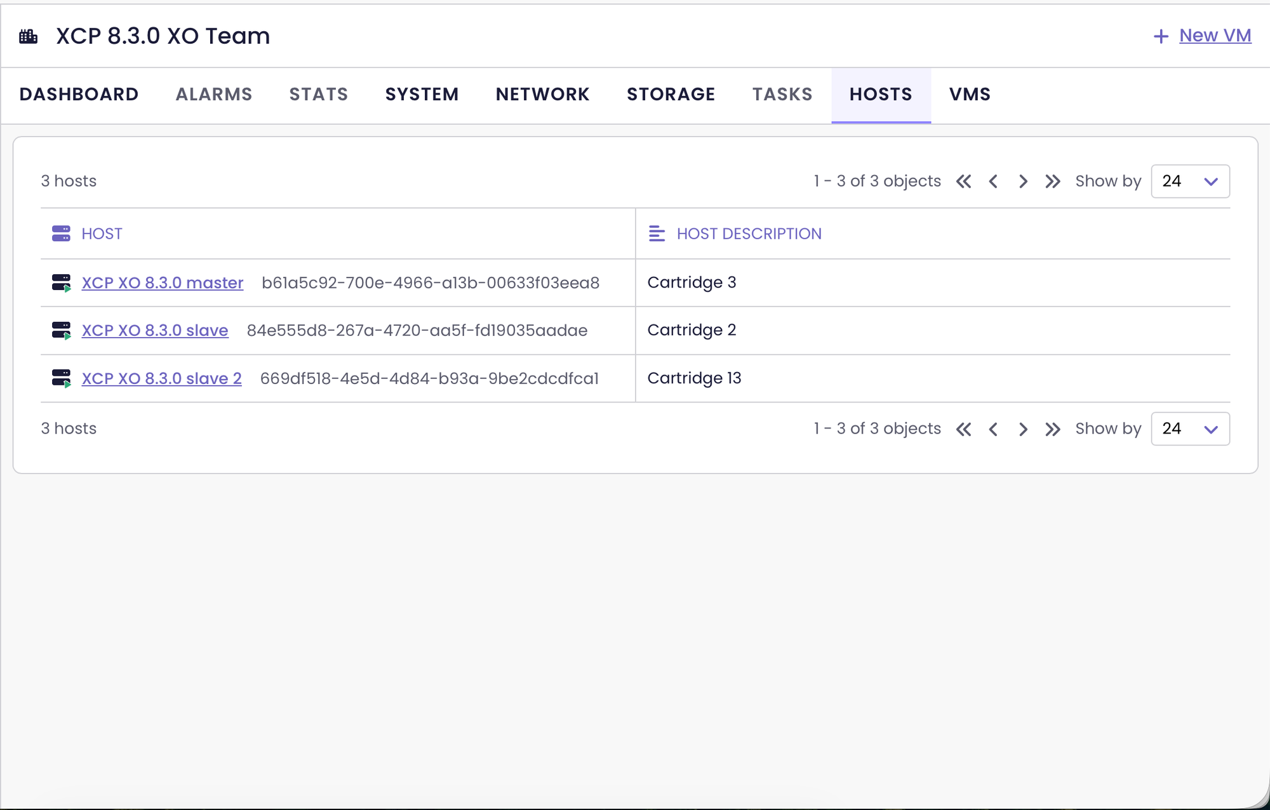Click the HOST DESCRIPTION column text icon

point(657,234)
